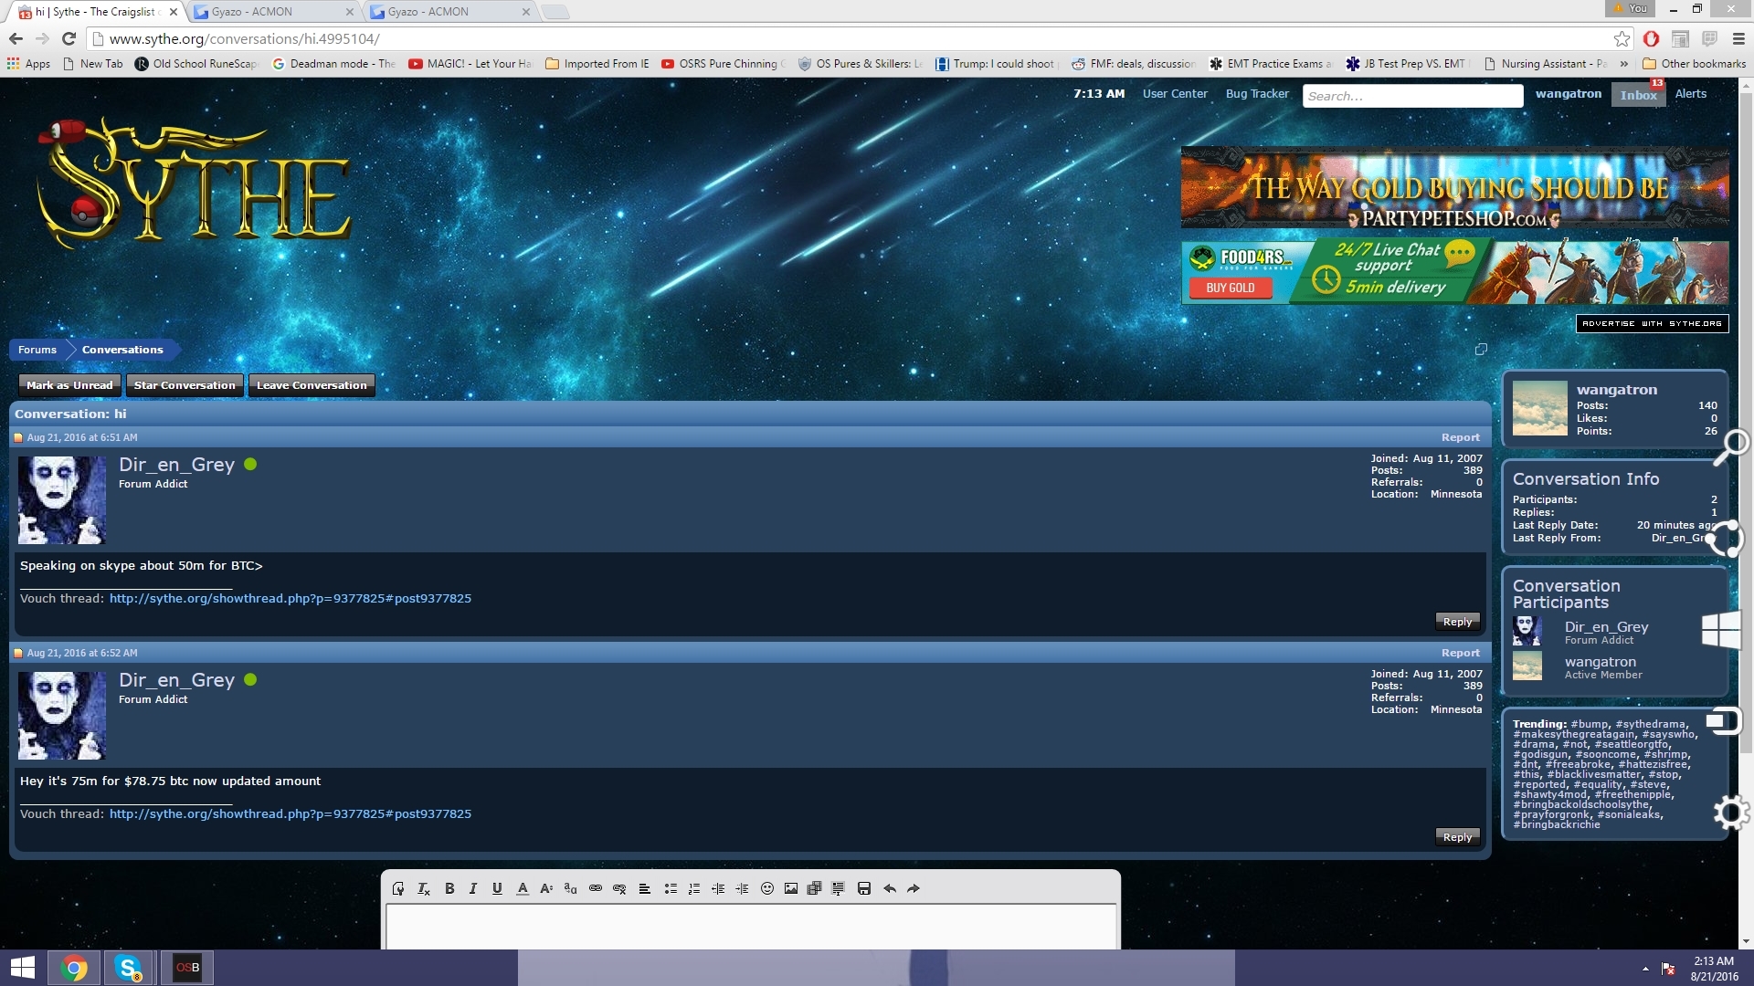Open the text alignment dropdown
1754x986 pixels.
(x=644, y=888)
